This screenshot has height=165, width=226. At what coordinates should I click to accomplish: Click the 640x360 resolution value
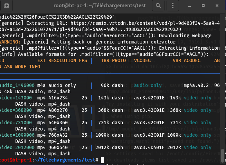[58, 123]
